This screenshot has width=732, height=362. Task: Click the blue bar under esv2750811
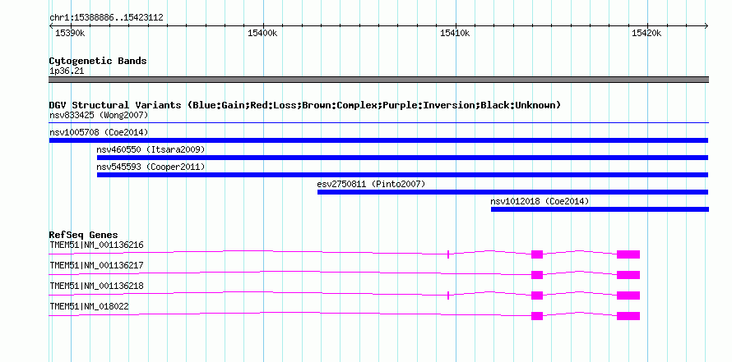click(x=512, y=192)
